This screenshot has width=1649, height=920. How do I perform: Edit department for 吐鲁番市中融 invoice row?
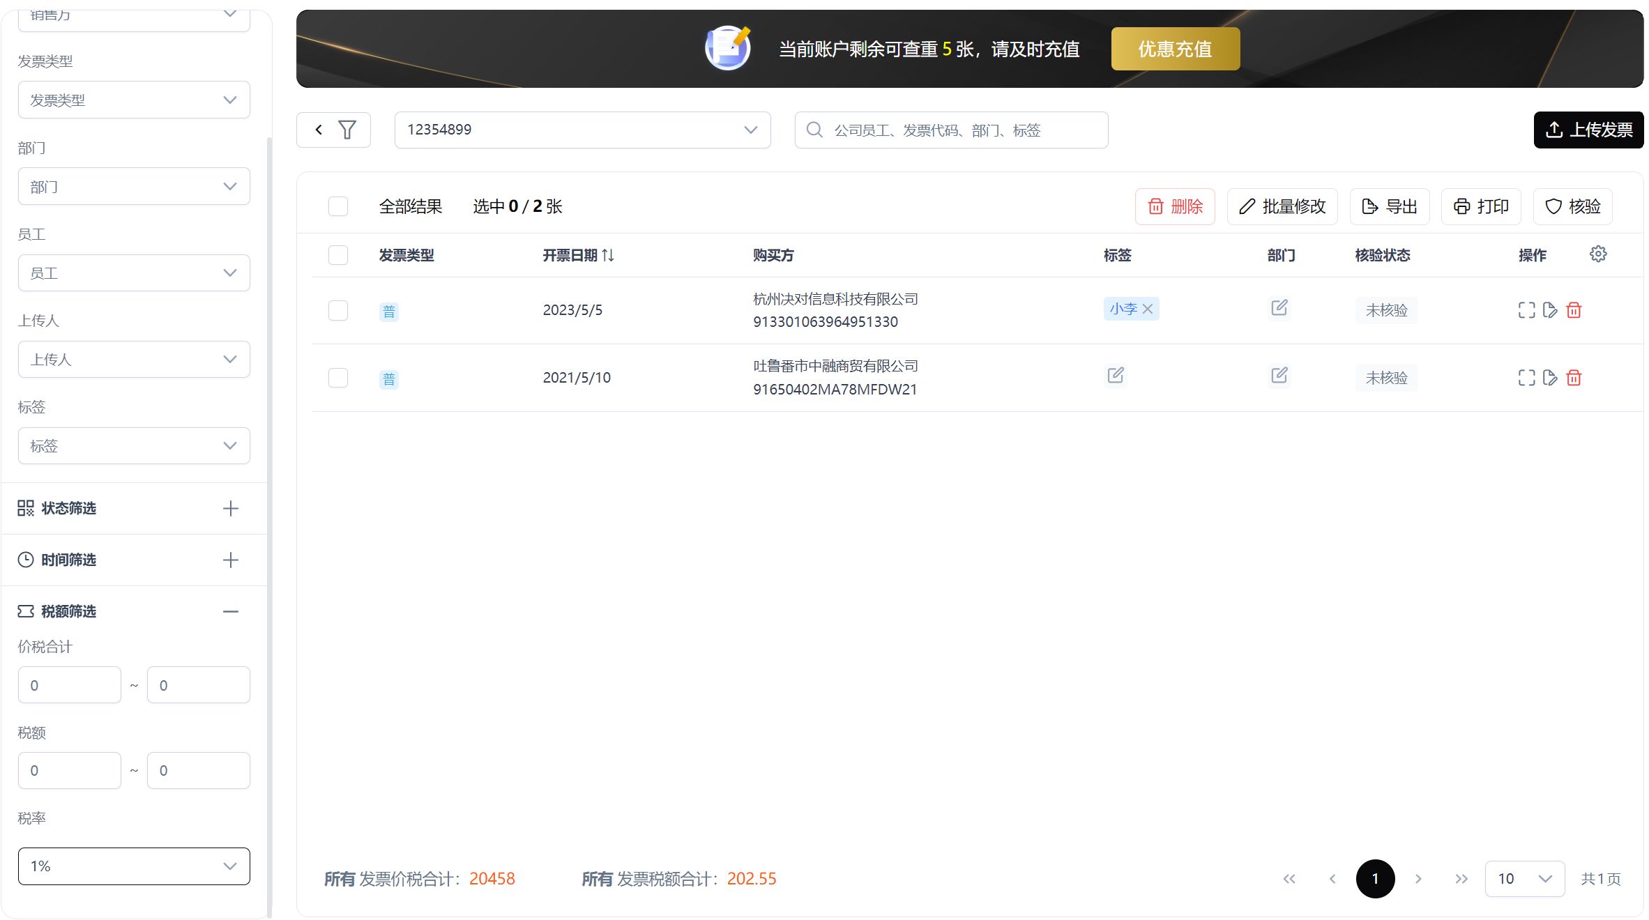[1279, 375]
